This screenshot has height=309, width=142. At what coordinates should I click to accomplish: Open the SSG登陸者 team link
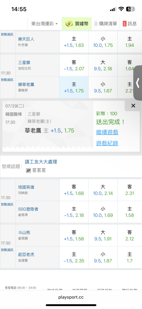pos(28,209)
